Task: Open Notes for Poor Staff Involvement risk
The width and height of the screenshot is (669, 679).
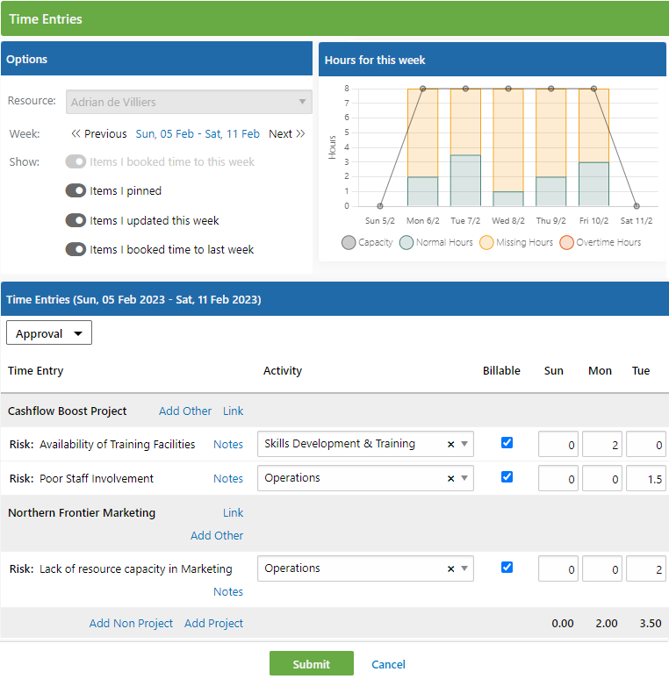Action: pos(228,478)
